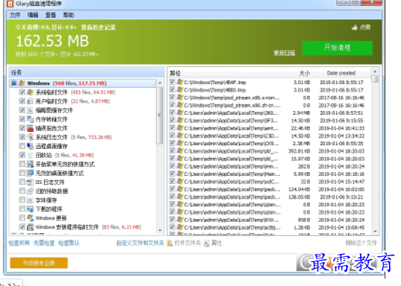Image resolution: width=401 pixels, height=286 pixels.
Task: Click the 无效的桌面快捷方式 icon
Action: (x=31, y=173)
